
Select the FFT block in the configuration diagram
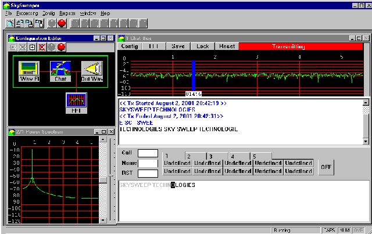pyautogui.click(x=76, y=103)
